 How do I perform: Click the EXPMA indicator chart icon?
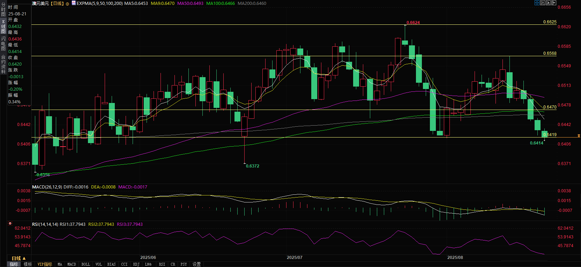(x=74, y=3)
